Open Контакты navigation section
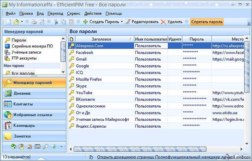252x161 pixels. pyautogui.click(x=34, y=104)
